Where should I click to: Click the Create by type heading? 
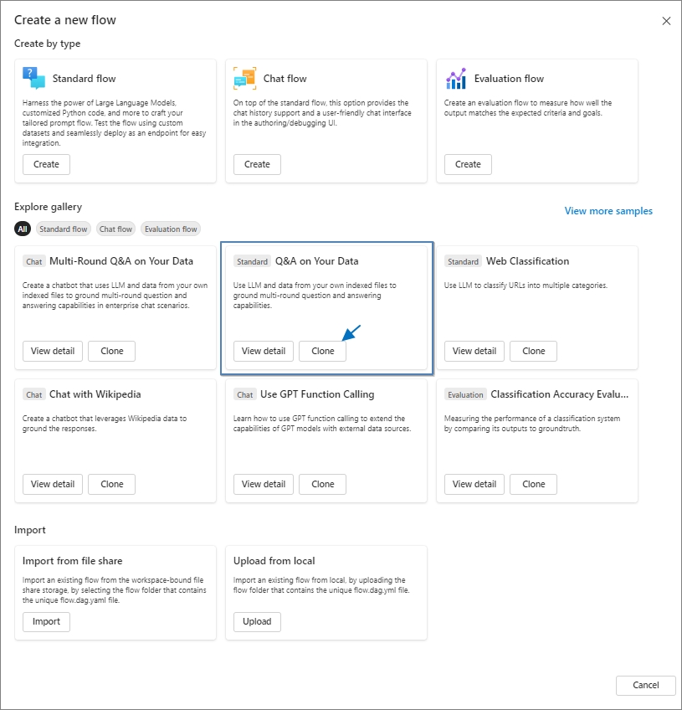tap(47, 44)
